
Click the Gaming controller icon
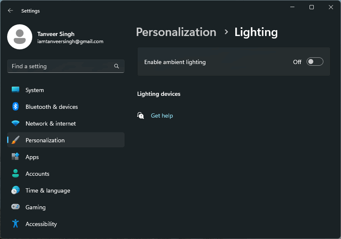[x=16, y=207]
